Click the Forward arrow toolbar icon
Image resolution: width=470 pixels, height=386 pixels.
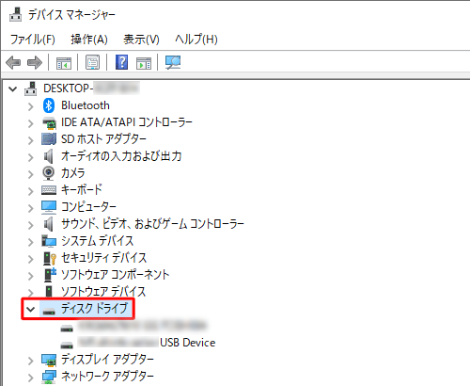pos(35,62)
